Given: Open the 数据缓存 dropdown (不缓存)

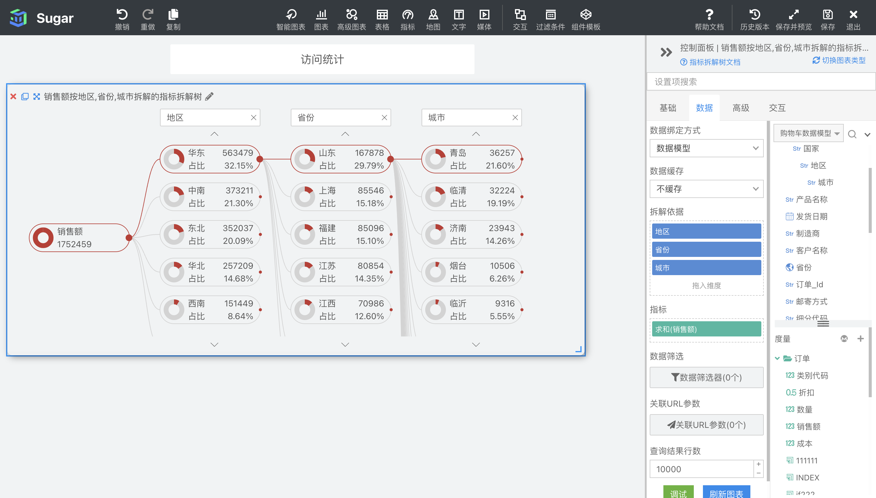Looking at the screenshot, I should [x=706, y=189].
